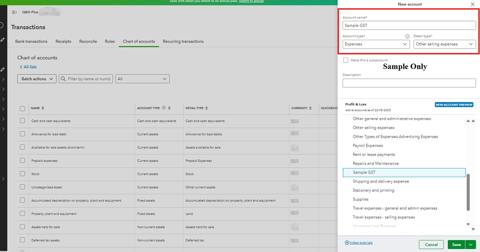Open the Save button dropdown arrow

(x=470, y=245)
